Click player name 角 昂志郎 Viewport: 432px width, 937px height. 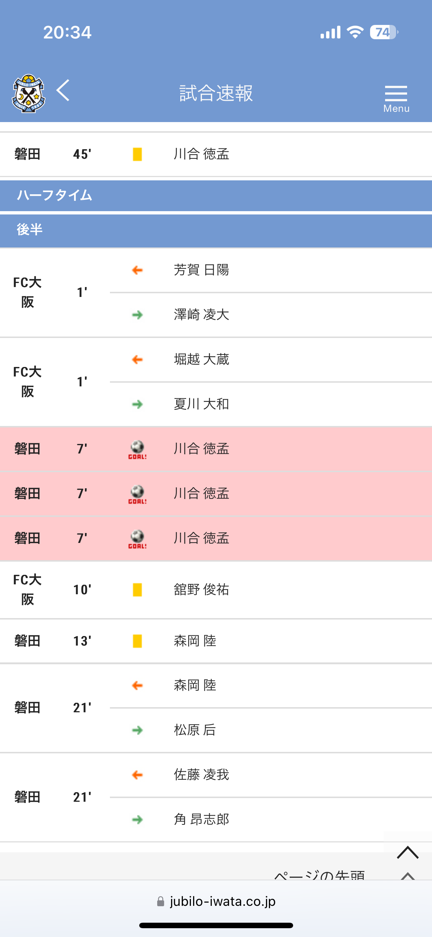coord(202,819)
